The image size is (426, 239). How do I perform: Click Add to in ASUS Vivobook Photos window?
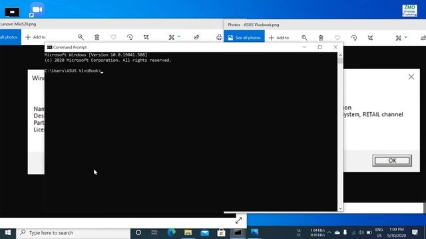279,38
